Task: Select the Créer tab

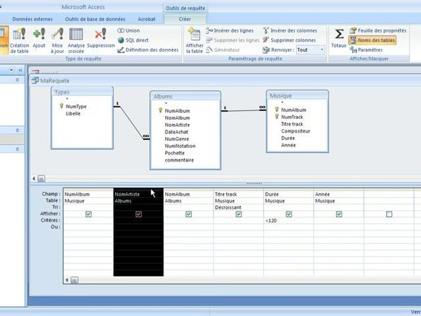Action: click(185, 19)
